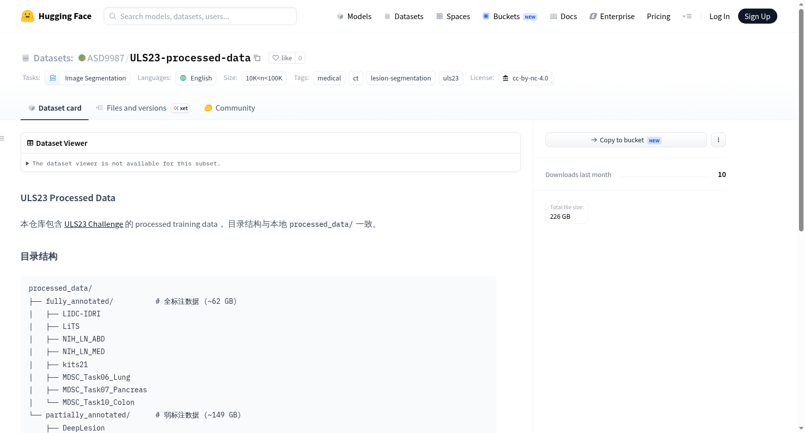Screen dimensions: 805x433
Task: Click the Sign Up button
Action: [x=757, y=16]
